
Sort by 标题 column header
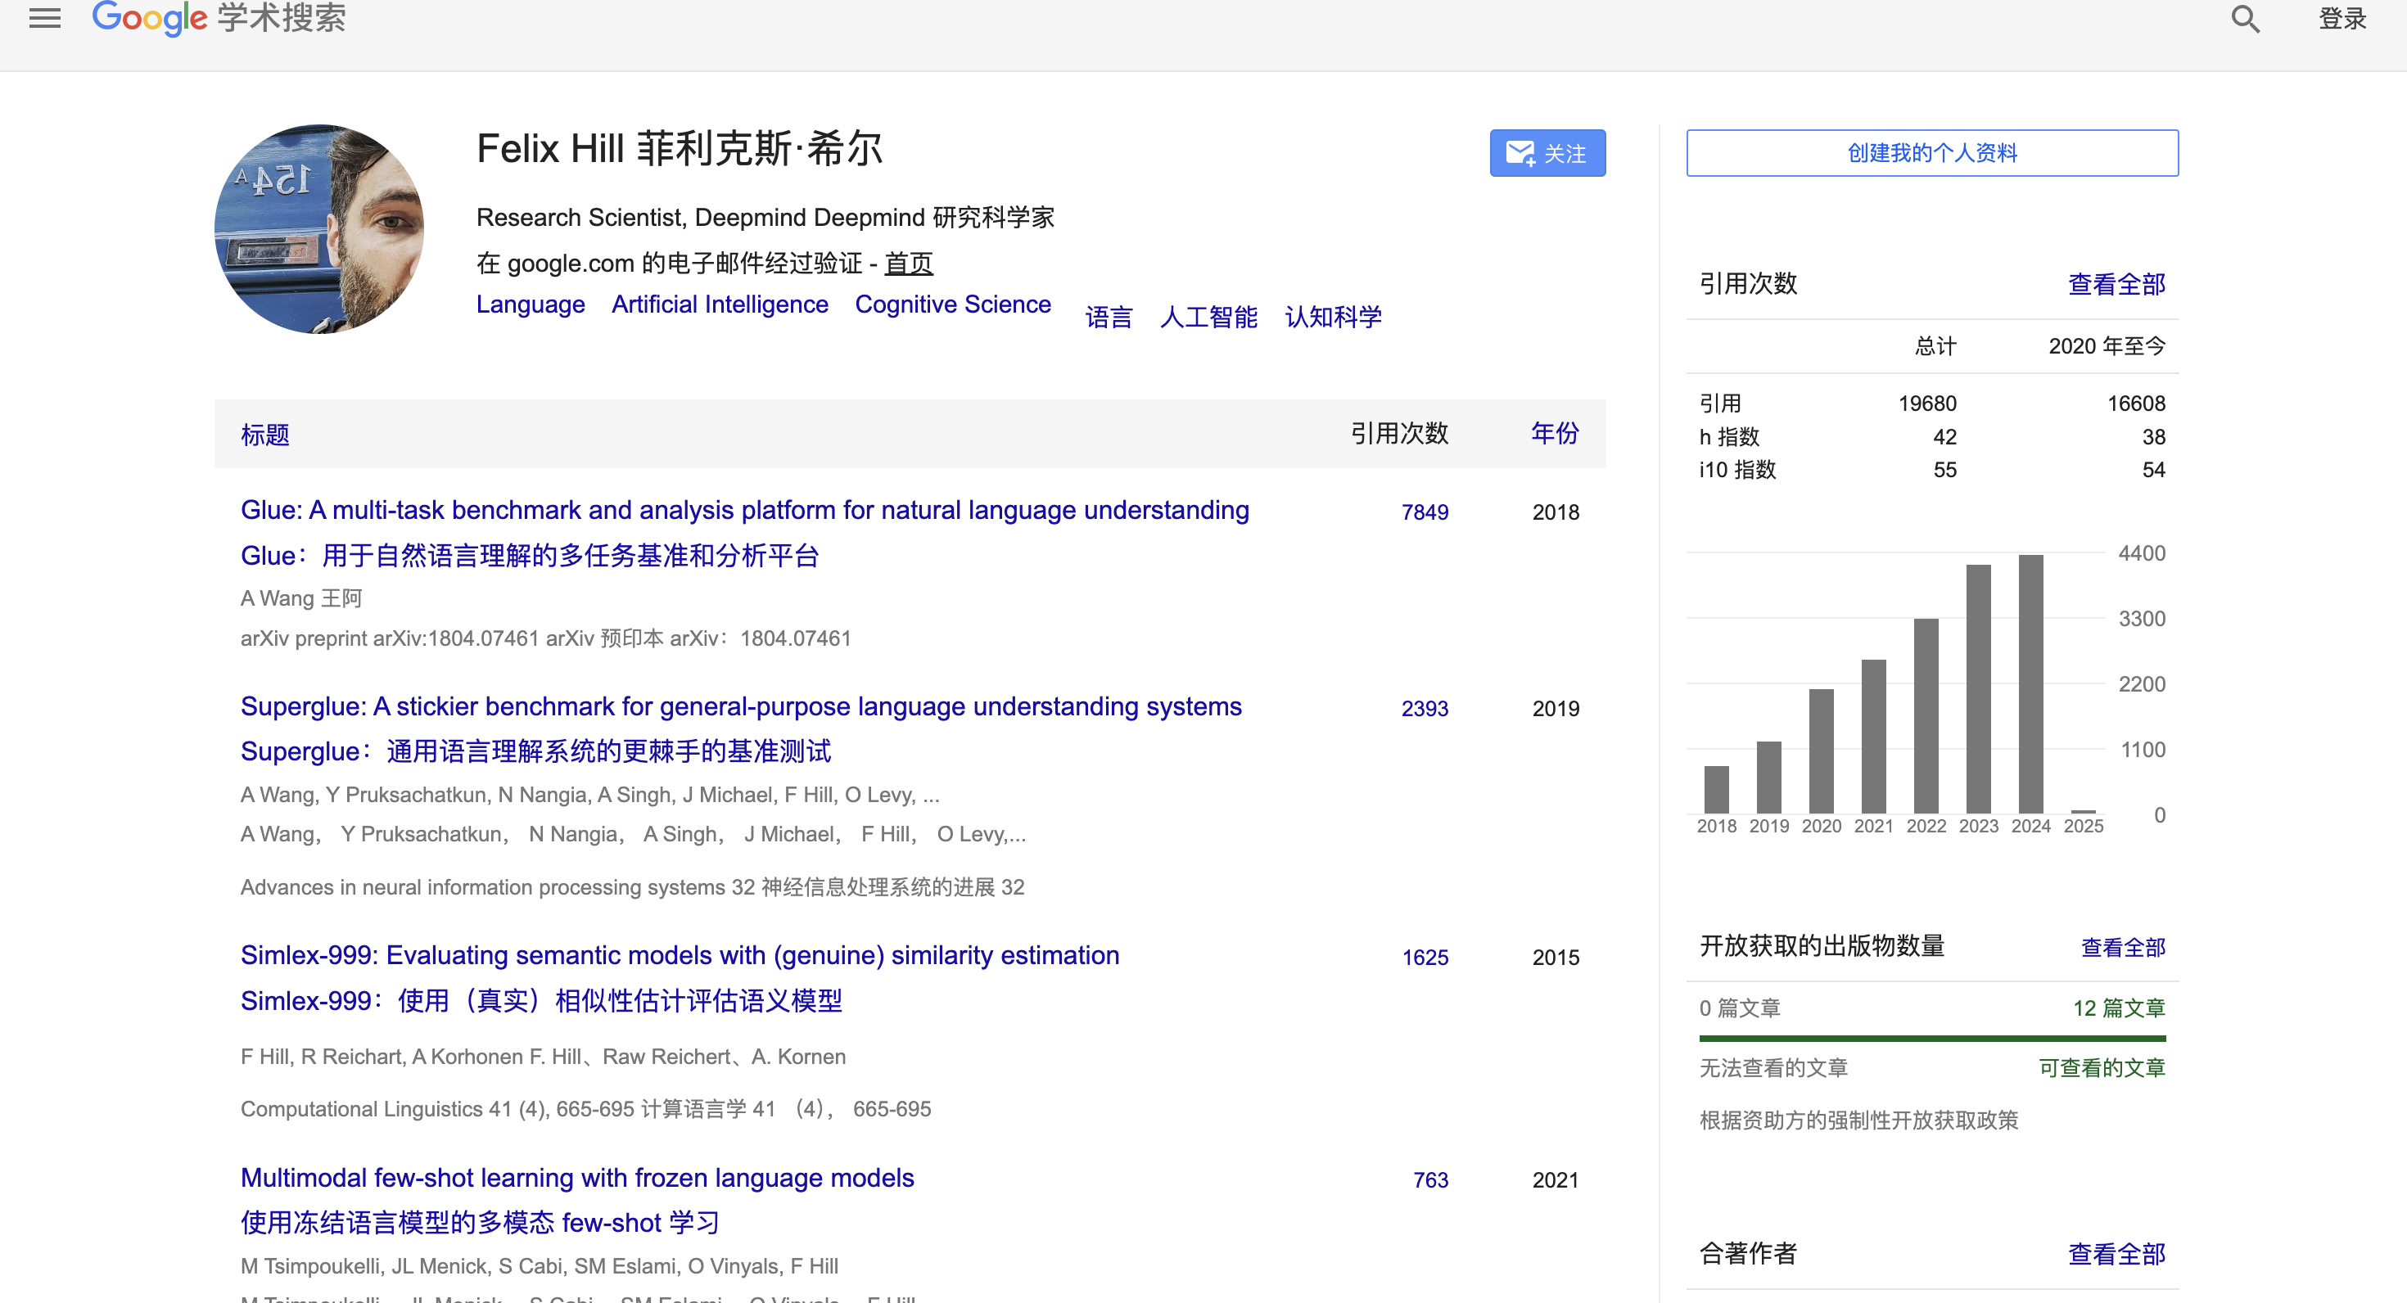tap(264, 435)
